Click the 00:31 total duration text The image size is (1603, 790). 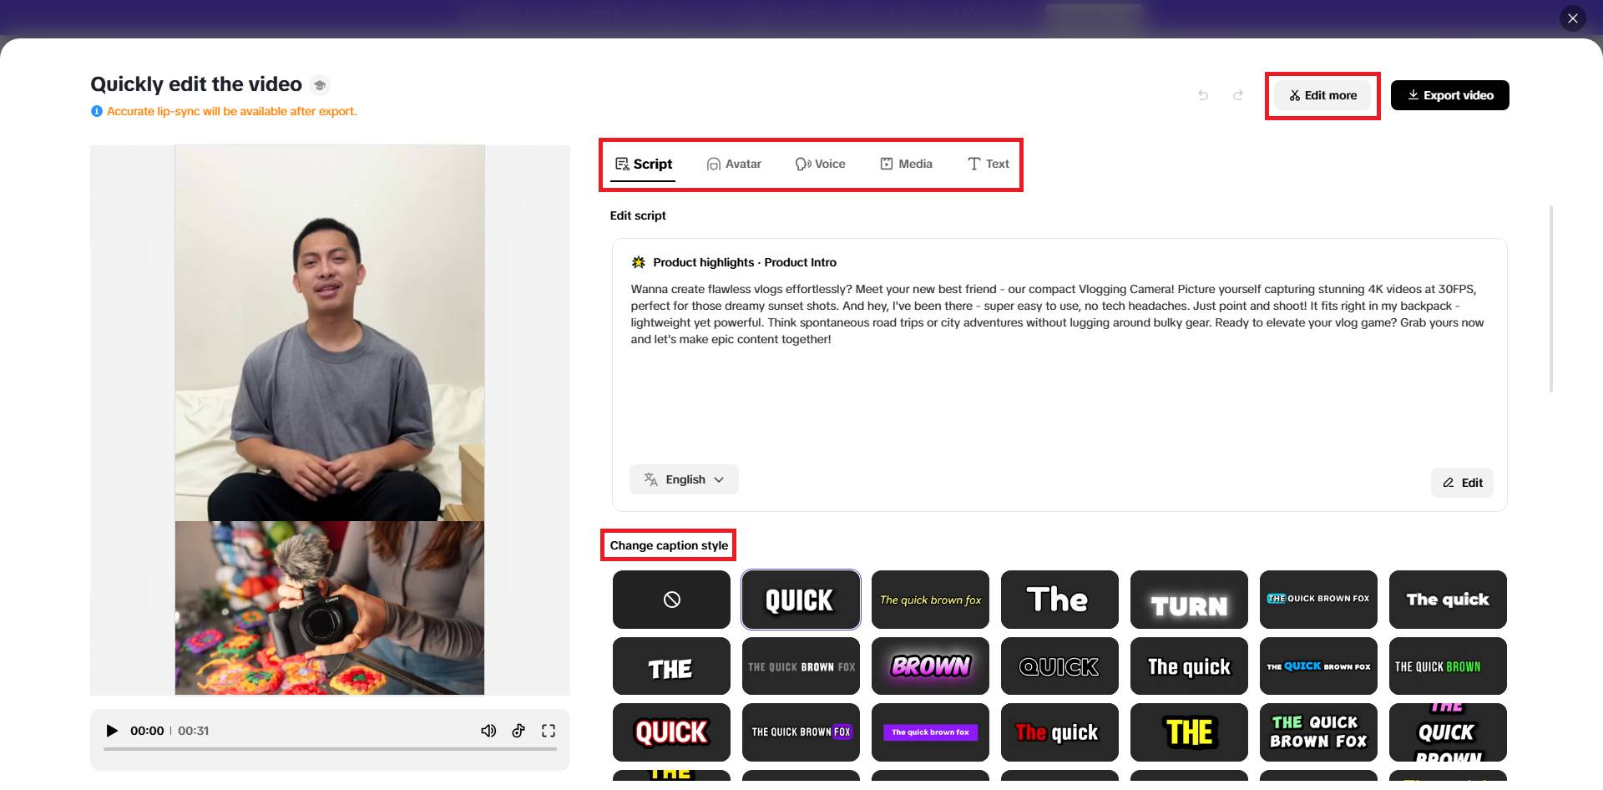point(193,731)
